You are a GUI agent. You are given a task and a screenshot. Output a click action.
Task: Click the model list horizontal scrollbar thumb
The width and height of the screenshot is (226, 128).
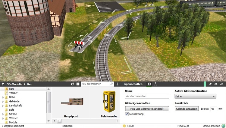click(59, 121)
